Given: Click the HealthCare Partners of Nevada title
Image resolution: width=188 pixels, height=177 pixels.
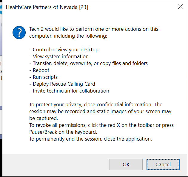Looking at the screenshot, I should pos(47,7).
